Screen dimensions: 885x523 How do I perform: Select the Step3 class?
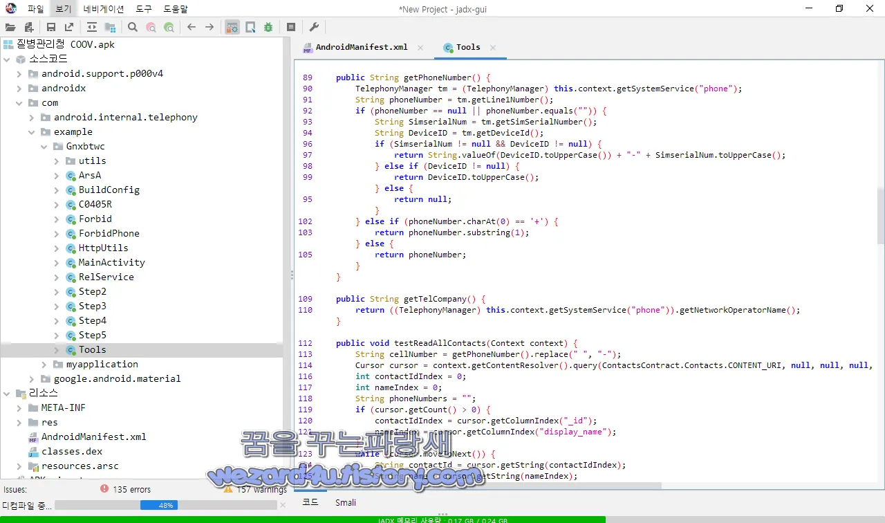(92, 306)
